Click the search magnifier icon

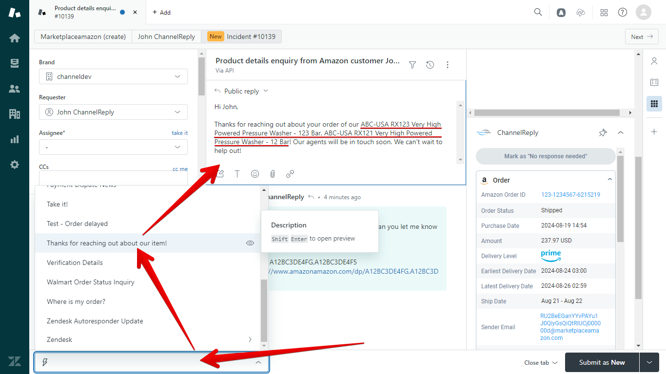(538, 12)
